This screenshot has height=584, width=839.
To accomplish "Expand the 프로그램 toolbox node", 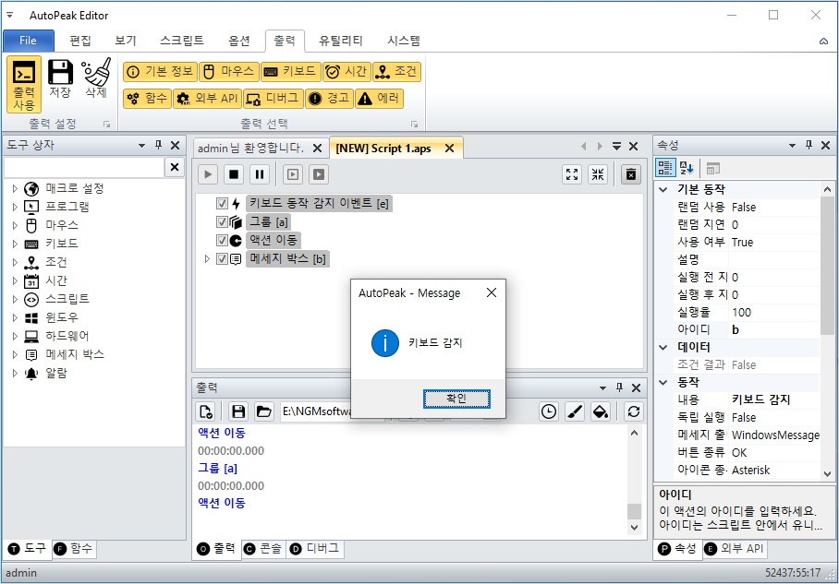I will 15,207.
